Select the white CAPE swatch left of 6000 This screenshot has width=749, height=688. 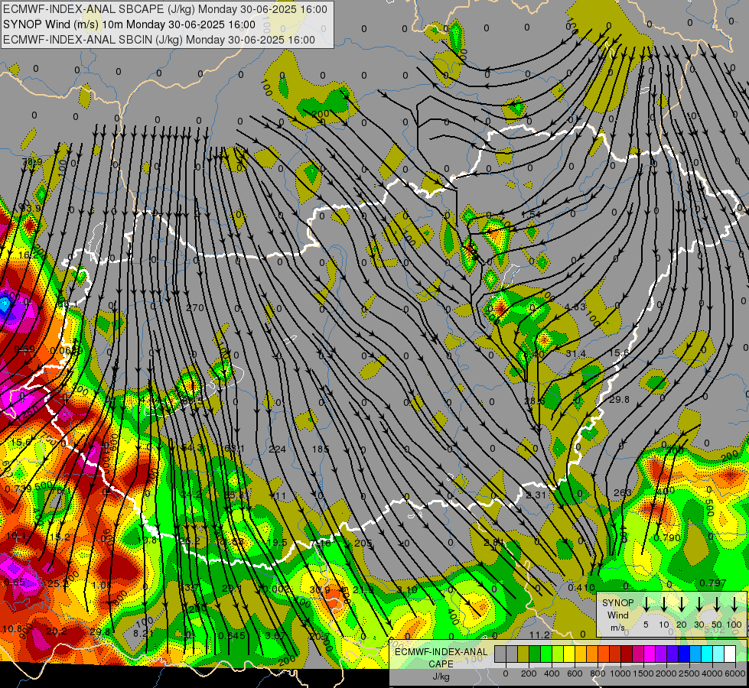click(x=730, y=654)
